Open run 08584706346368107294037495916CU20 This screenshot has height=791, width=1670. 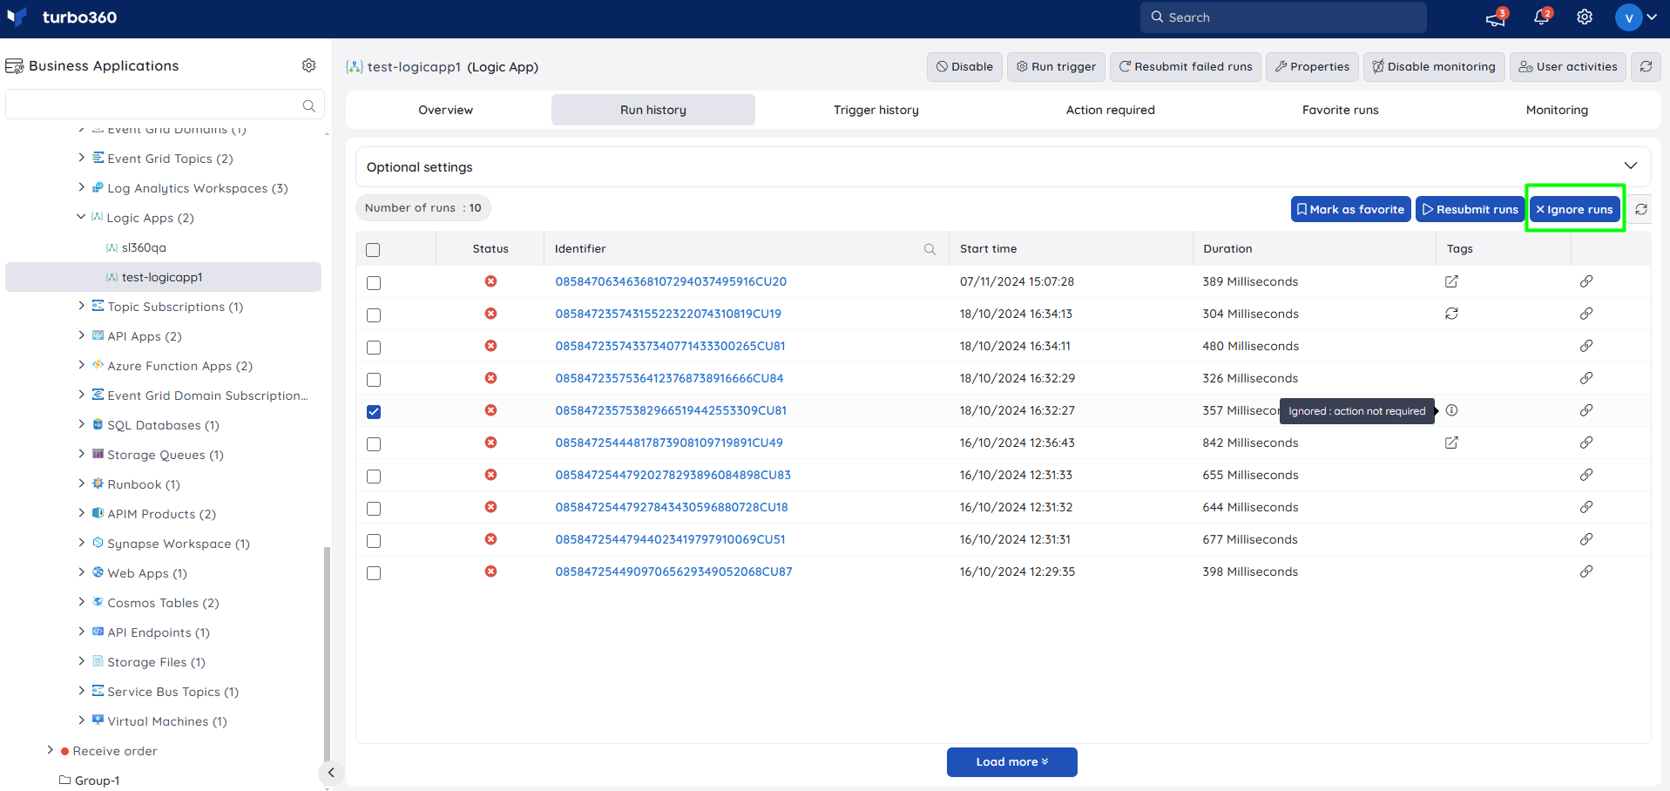[x=671, y=281]
